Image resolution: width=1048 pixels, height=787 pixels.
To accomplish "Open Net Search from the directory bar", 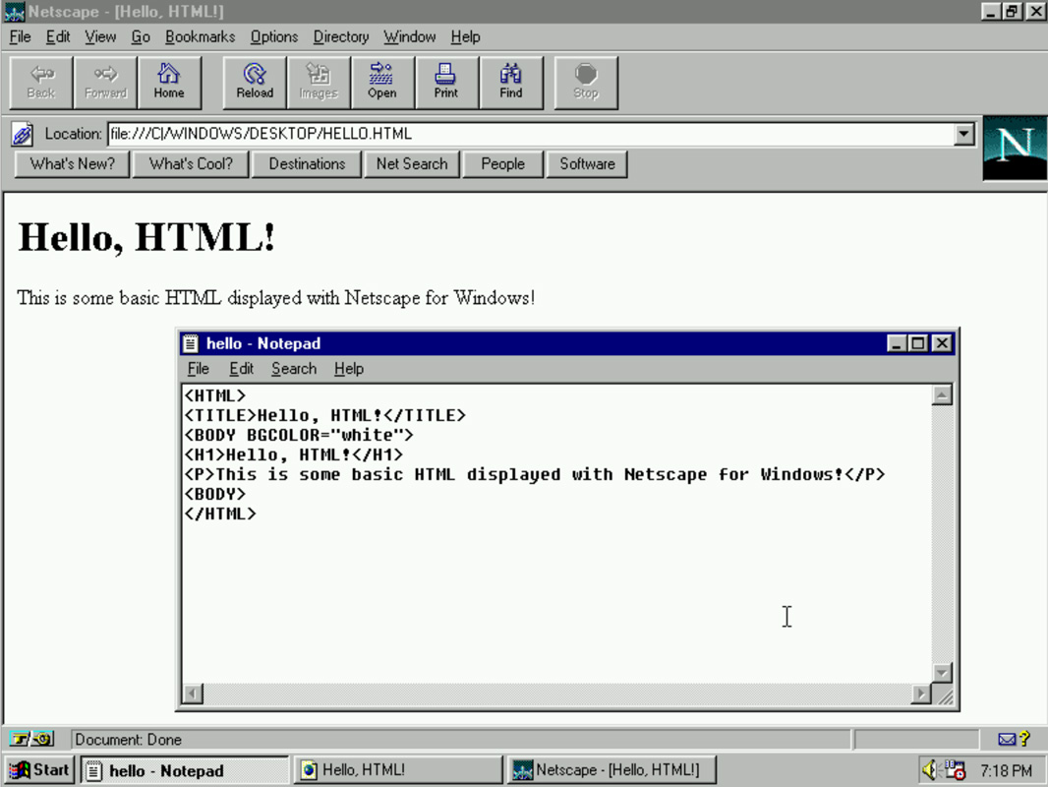I will (x=412, y=163).
